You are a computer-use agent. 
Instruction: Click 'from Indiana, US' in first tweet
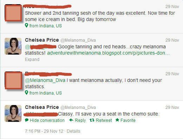[x=46, y=26]
